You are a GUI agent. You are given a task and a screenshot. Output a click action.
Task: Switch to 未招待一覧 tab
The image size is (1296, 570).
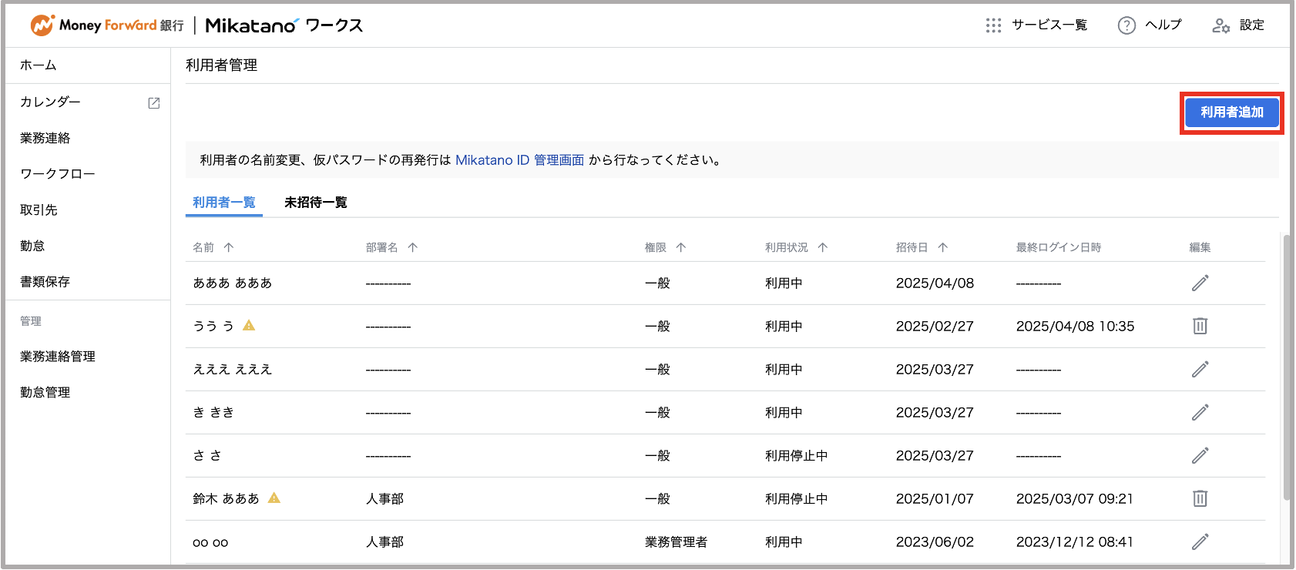click(316, 203)
